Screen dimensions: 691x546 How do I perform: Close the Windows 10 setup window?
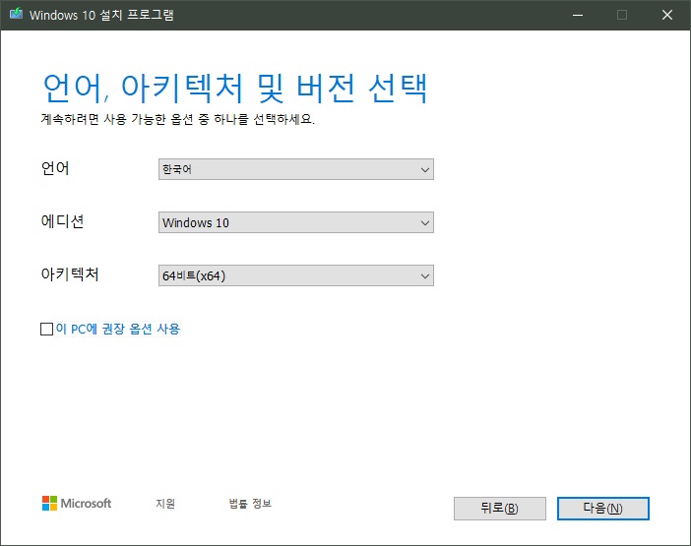[667, 15]
